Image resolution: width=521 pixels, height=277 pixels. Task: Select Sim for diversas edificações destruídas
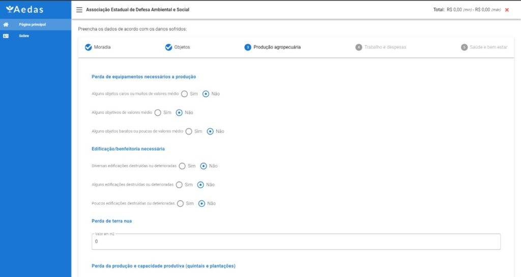click(x=182, y=166)
